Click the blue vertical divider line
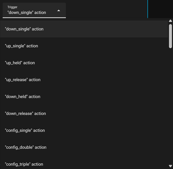Screen dimensions: 173x169 (148, 9)
